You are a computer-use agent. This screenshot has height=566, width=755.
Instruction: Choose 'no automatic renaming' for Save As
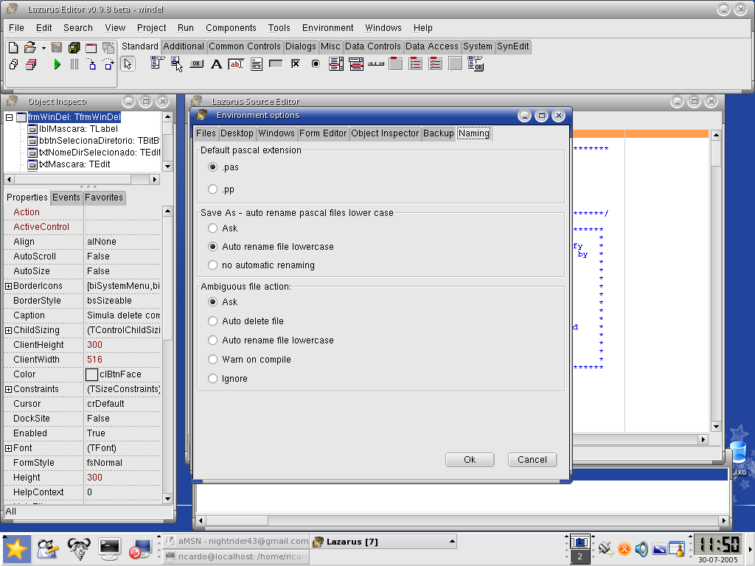213,265
